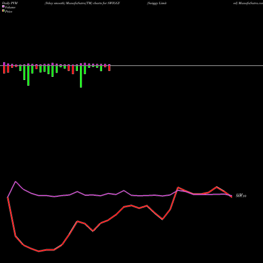Click the Price legend color swatch
Viewport: 263px width, 263px height.
[x=3, y=11]
